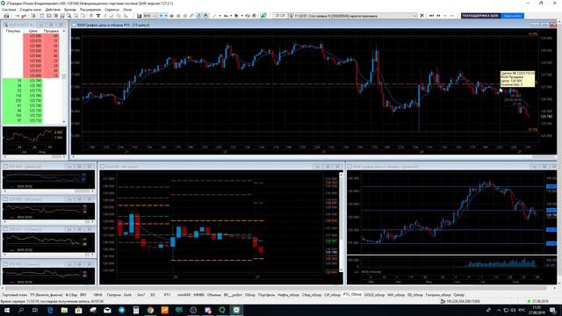This screenshot has height=316, width=562.
Task: Select the line drawing tool in the toolbar
Action: pyautogui.click(x=214, y=16)
